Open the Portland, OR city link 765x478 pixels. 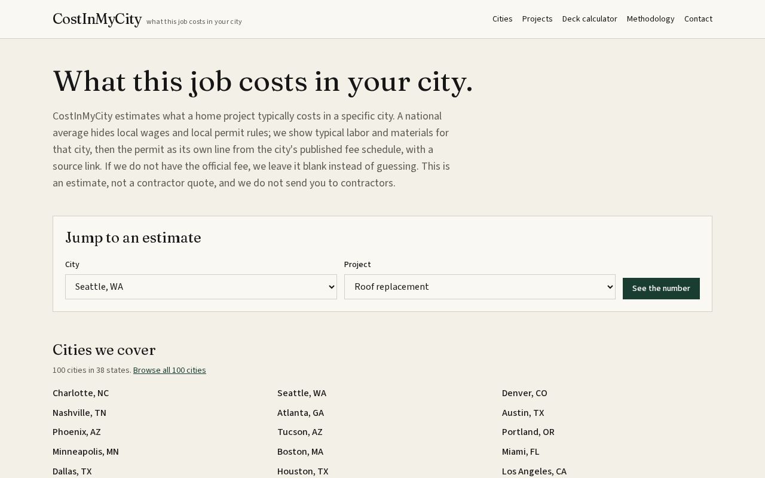528,432
